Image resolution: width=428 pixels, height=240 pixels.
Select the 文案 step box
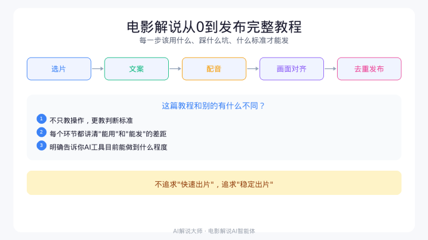[136, 69]
